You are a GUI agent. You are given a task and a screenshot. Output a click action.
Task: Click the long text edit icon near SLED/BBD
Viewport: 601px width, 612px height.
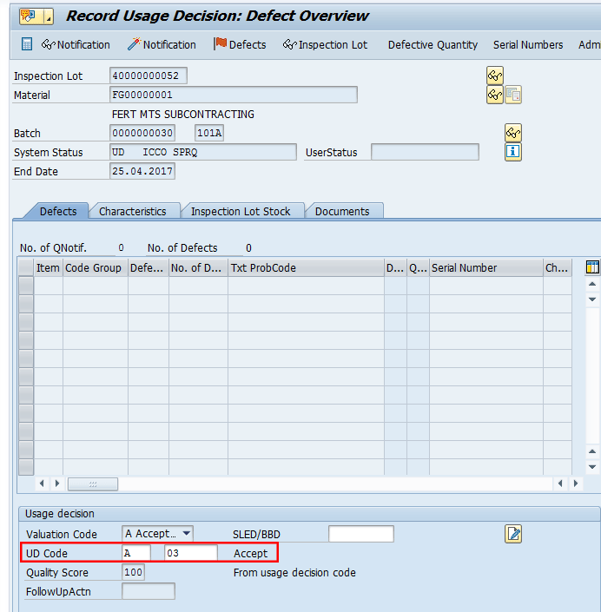(513, 534)
